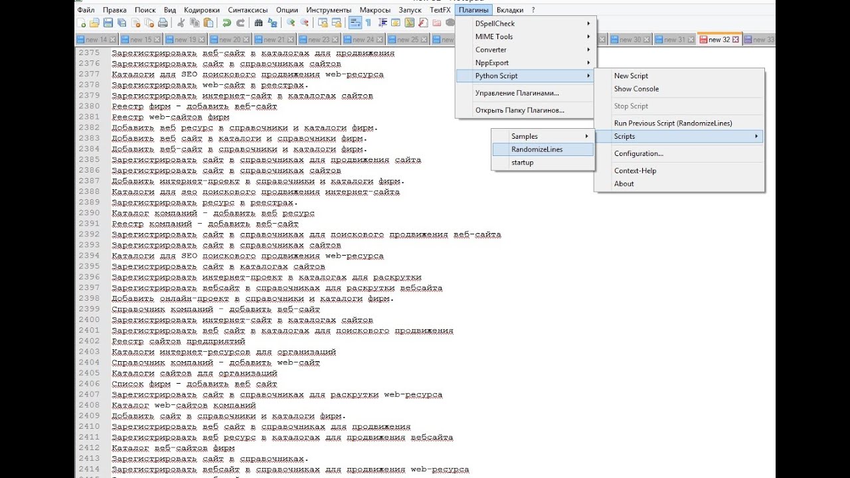Click the Function List toolbar icon
850x478 pixels.
[422, 23]
